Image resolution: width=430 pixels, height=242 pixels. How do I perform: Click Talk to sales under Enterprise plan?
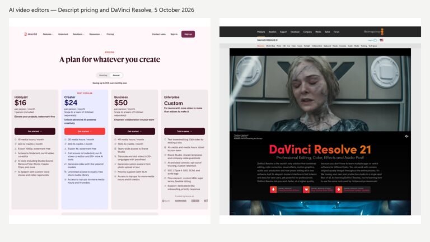pos(185,131)
